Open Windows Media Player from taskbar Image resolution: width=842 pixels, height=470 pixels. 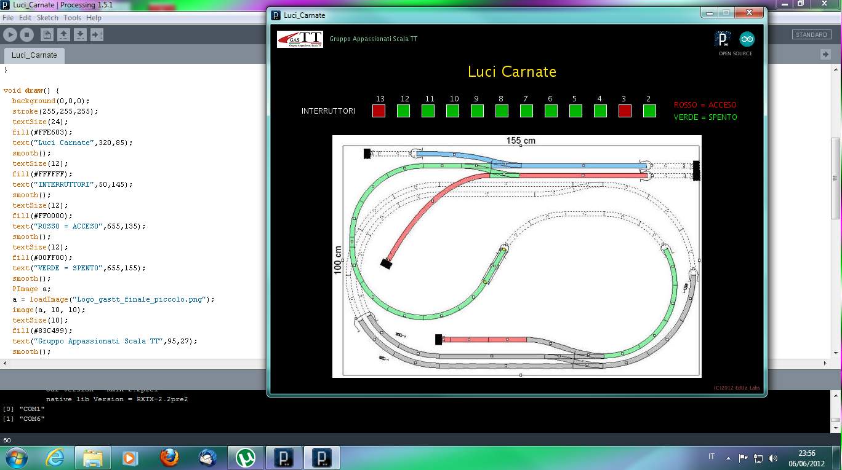pos(130,458)
